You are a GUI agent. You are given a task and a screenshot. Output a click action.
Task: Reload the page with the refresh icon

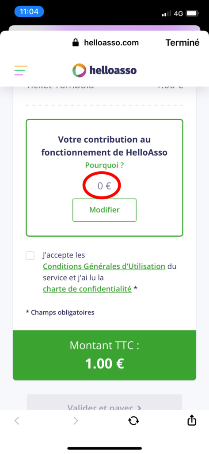pyautogui.click(x=133, y=421)
